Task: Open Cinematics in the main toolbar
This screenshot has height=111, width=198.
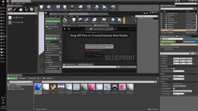Action: [89, 8]
